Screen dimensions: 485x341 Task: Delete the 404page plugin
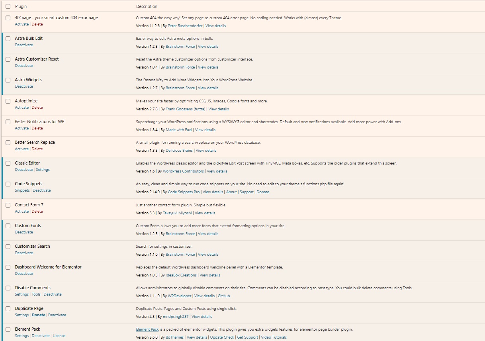click(x=37, y=24)
